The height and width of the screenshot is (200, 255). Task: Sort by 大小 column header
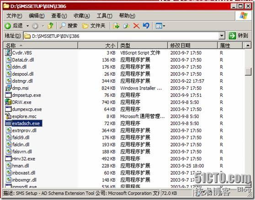[98, 46]
